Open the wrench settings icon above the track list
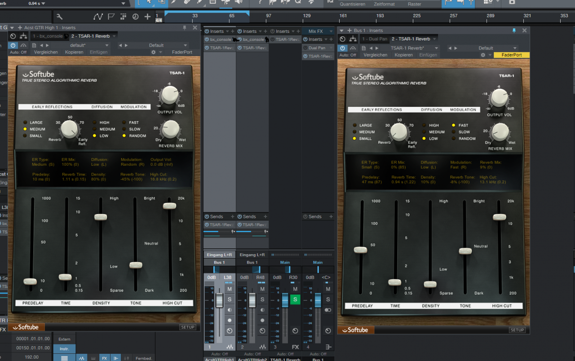This screenshot has height=361, width=575. coord(59,17)
